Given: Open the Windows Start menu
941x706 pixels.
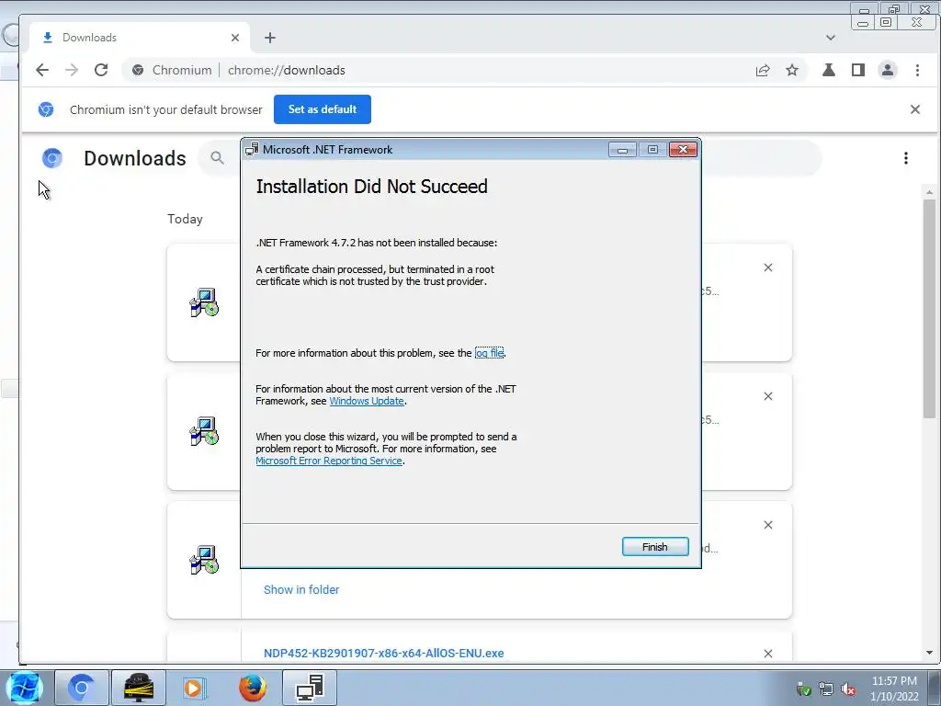Looking at the screenshot, I should 24,688.
